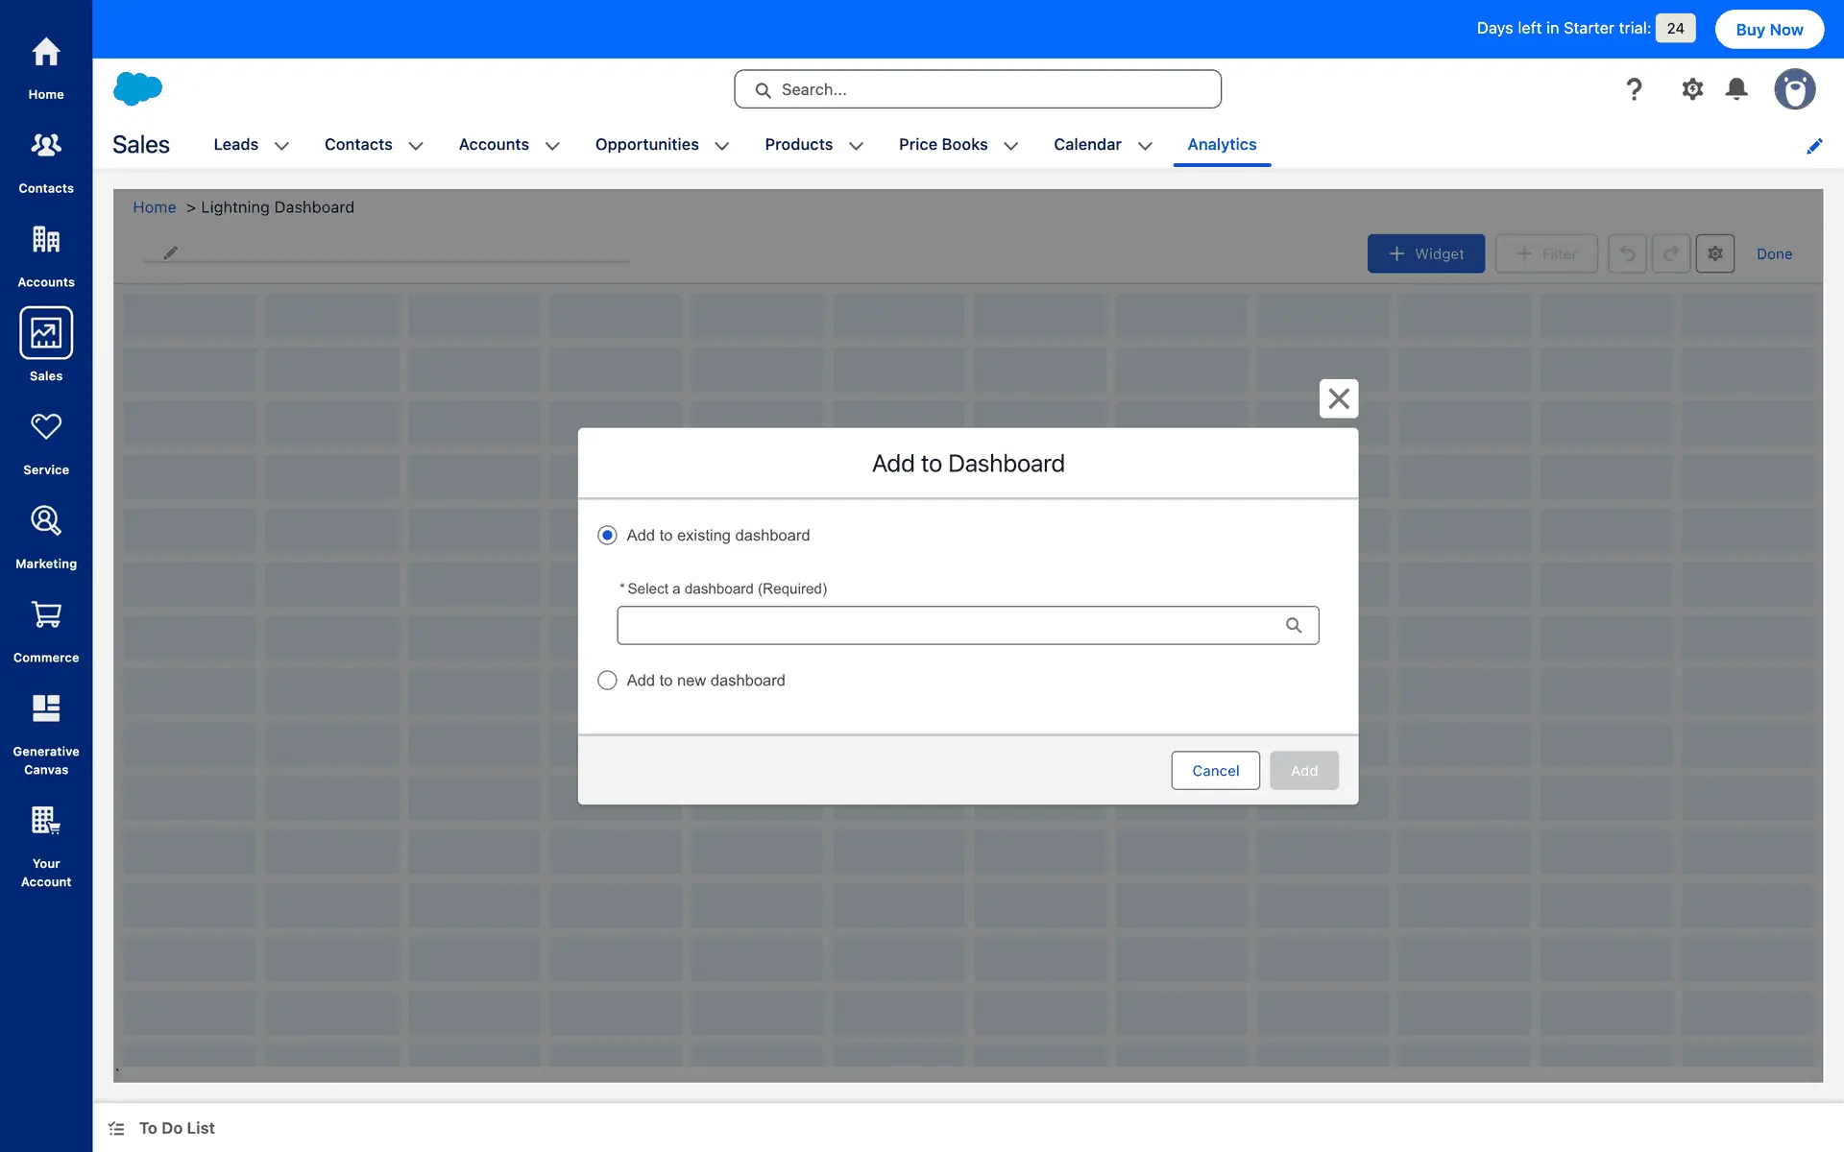
Task: Close the dialog with the X button
Action: [x=1339, y=398]
